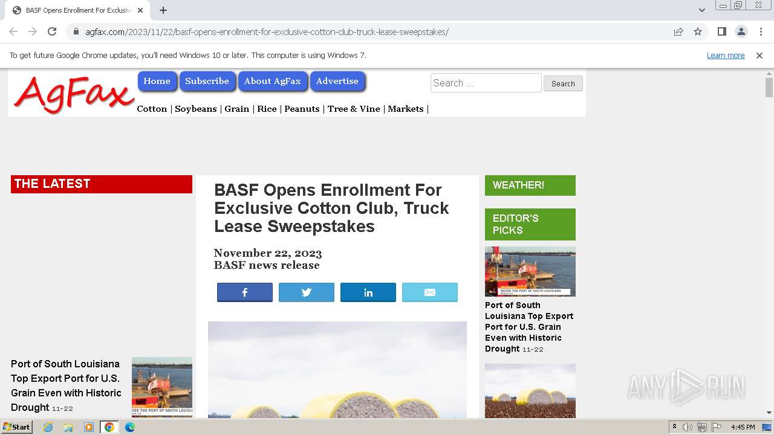Select the article headline text

point(331,208)
